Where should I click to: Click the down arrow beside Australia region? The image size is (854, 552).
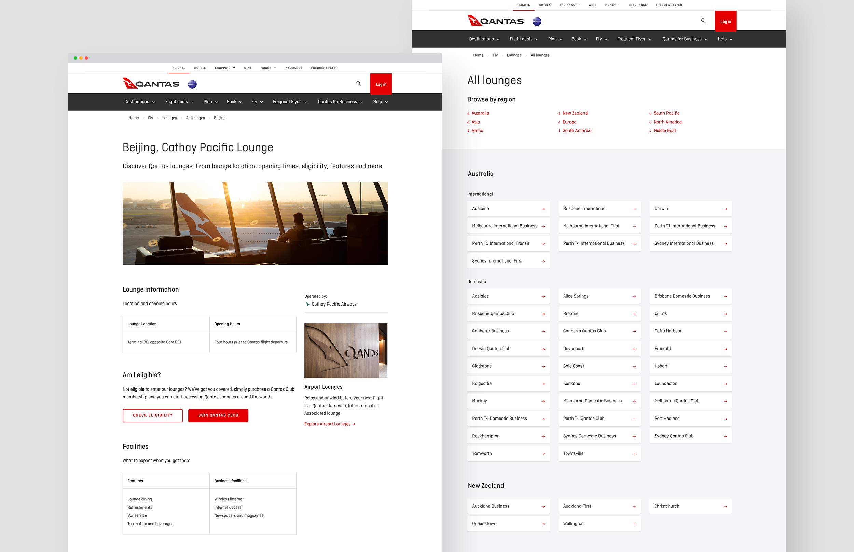pos(468,113)
